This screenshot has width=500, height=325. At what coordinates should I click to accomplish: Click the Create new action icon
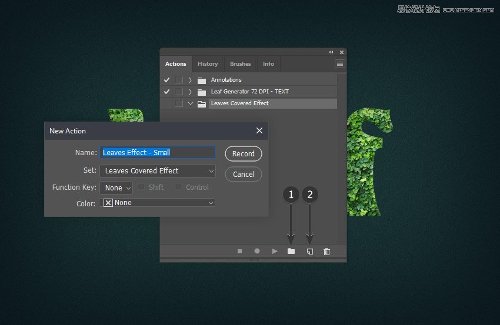tap(309, 251)
